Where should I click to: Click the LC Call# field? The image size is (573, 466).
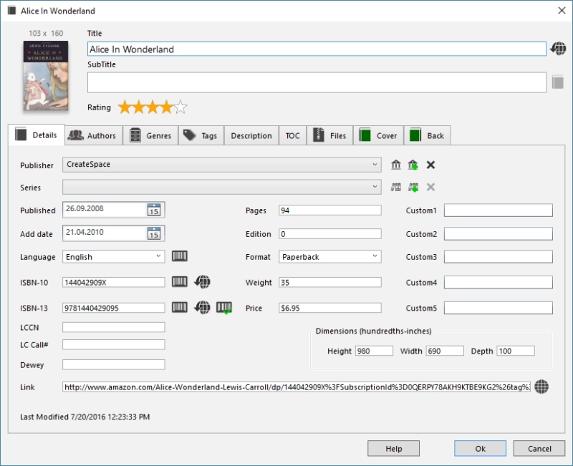[114, 344]
